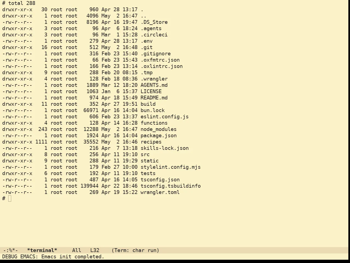
Task: Click the recipes directory name
Action: tap(151, 142)
